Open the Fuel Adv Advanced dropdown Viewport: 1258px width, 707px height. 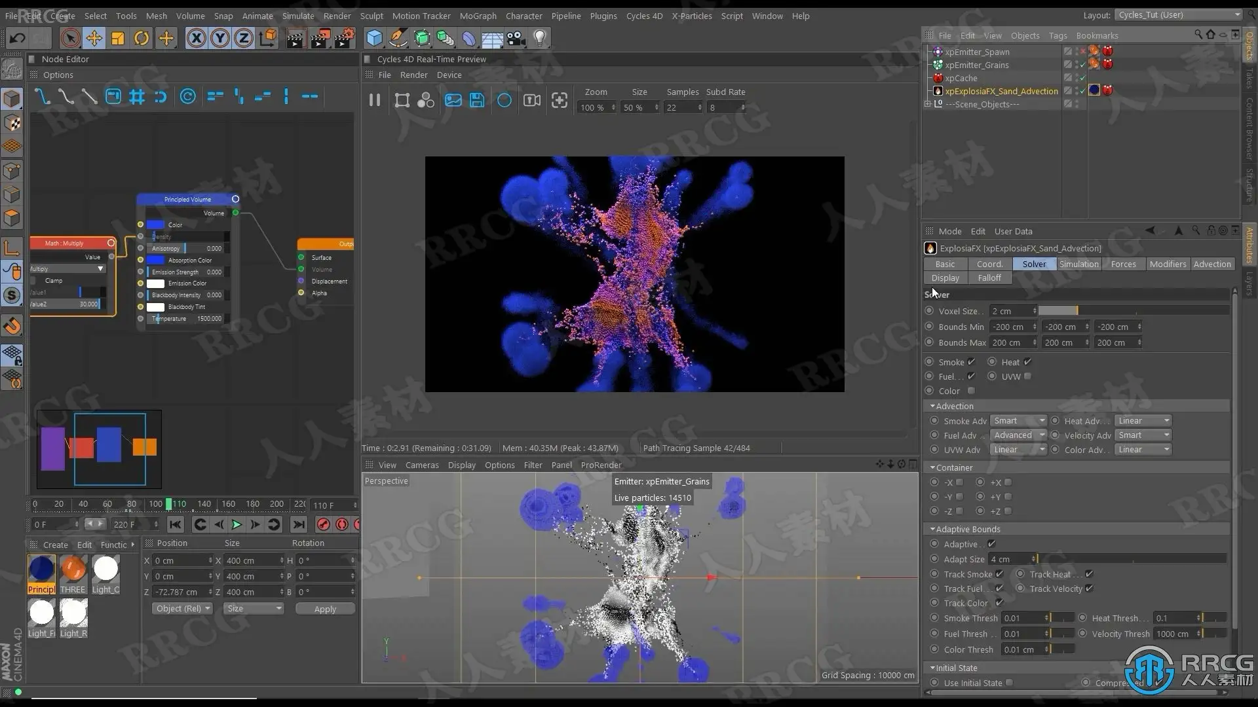point(1018,435)
